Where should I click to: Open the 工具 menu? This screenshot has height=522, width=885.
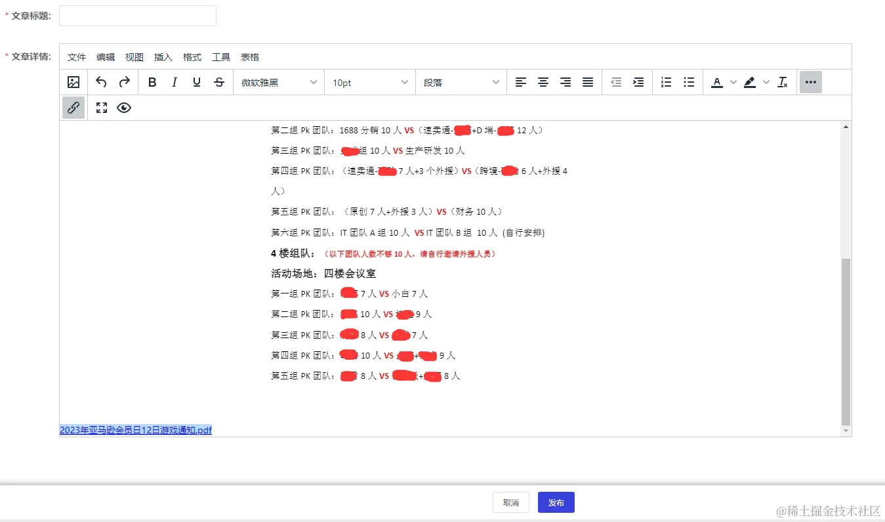click(x=221, y=57)
